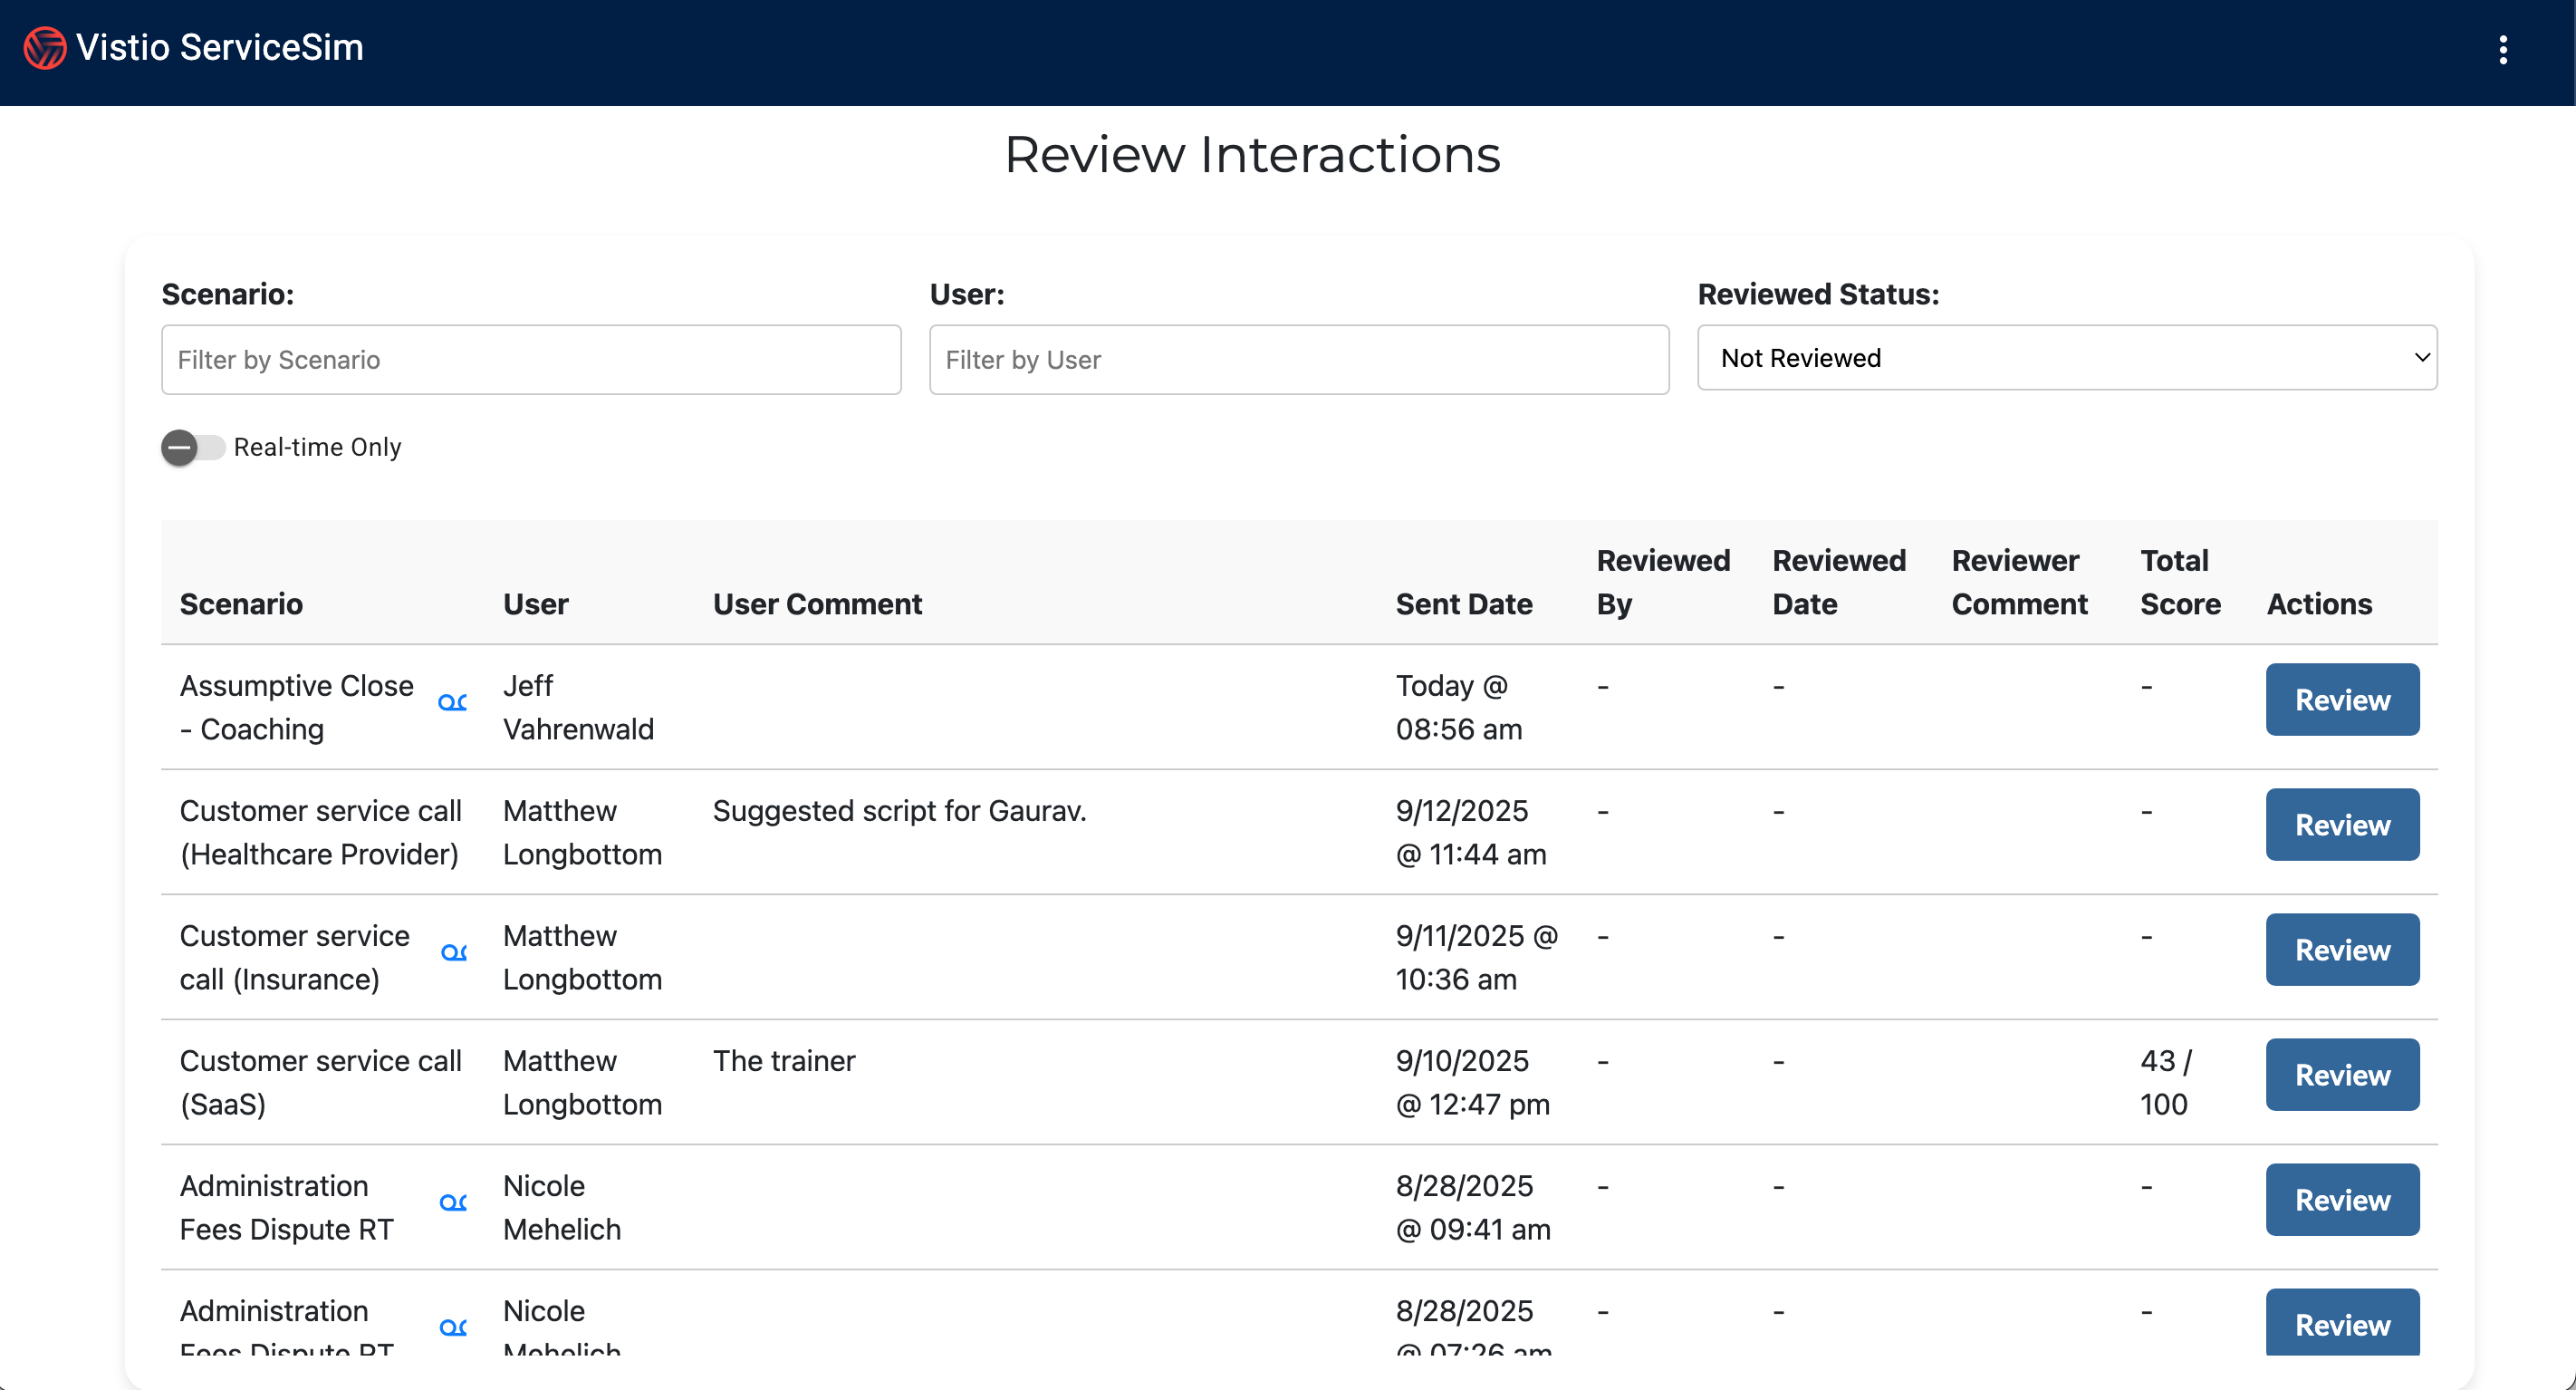
Task: Click Review on the bottom partially visible row
Action: (2341, 1323)
